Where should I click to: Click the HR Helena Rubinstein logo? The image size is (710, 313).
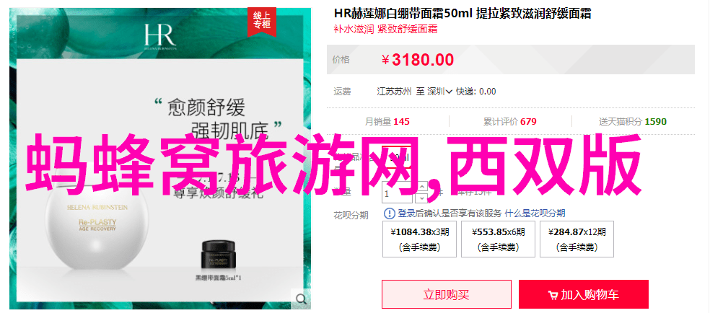pos(160,37)
